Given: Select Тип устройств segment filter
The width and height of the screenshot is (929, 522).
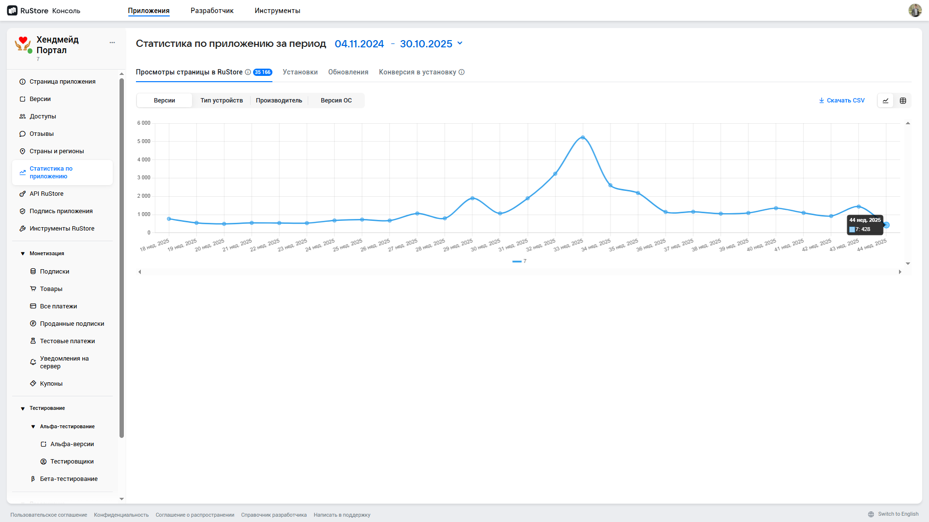Looking at the screenshot, I should pos(222,101).
